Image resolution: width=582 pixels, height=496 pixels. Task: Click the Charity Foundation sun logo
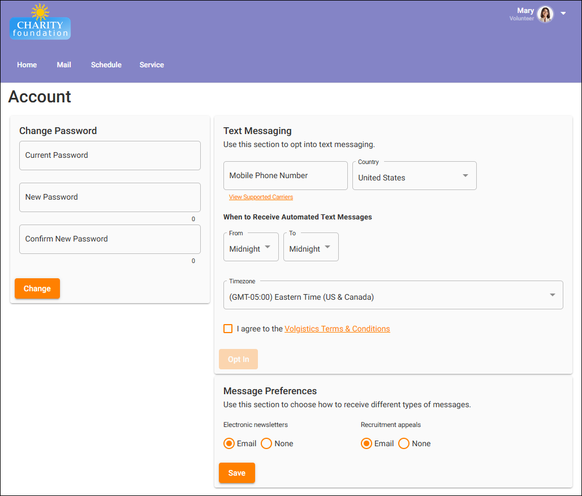tap(40, 12)
